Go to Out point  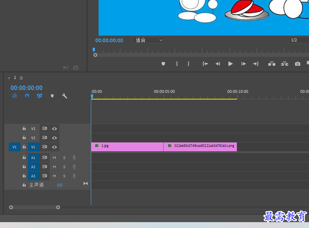[x=256, y=64]
